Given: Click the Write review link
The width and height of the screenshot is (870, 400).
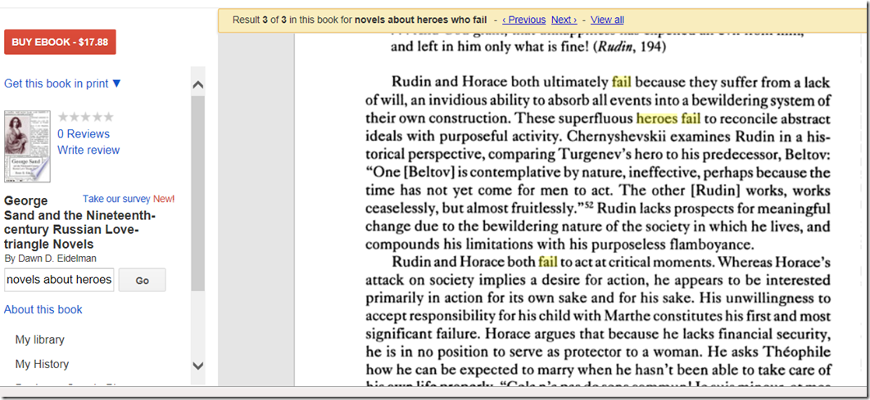Looking at the screenshot, I should [88, 150].
